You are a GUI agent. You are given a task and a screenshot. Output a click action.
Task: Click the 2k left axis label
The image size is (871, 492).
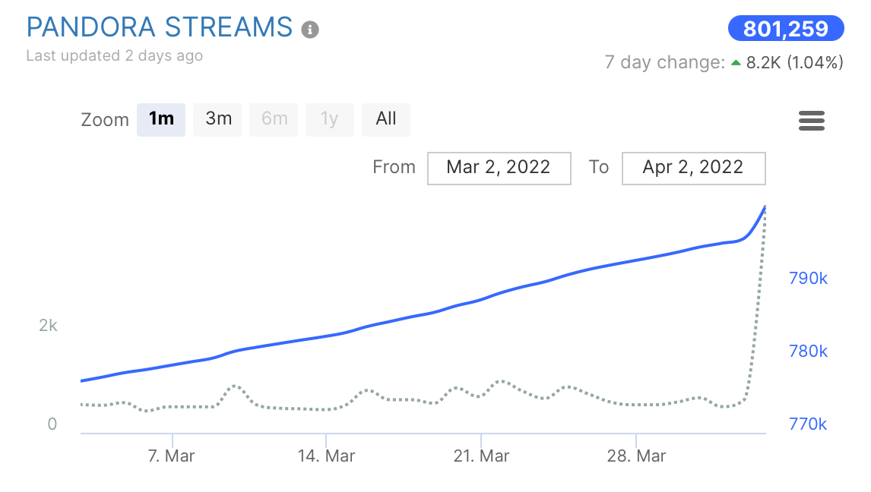point(48,326)
